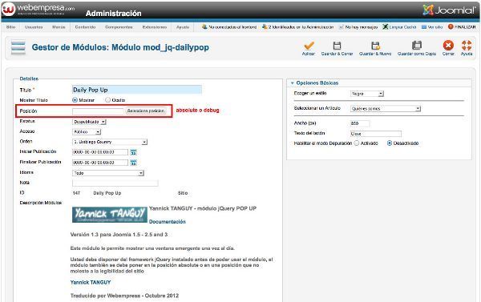The width and height of the screenshot is (481, 302).
Task: Open the Usuarios menu
Action: [x=34, y=27]
